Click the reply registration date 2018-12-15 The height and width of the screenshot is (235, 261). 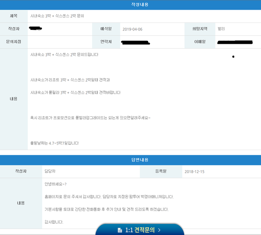(x=194, y=172)
